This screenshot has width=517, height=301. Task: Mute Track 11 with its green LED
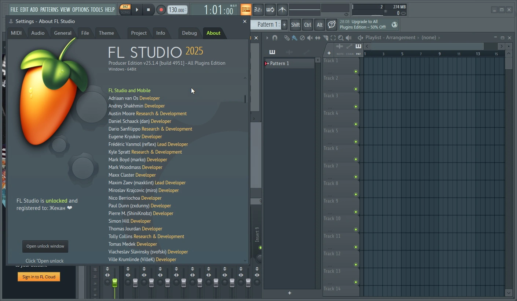point(356,247)
